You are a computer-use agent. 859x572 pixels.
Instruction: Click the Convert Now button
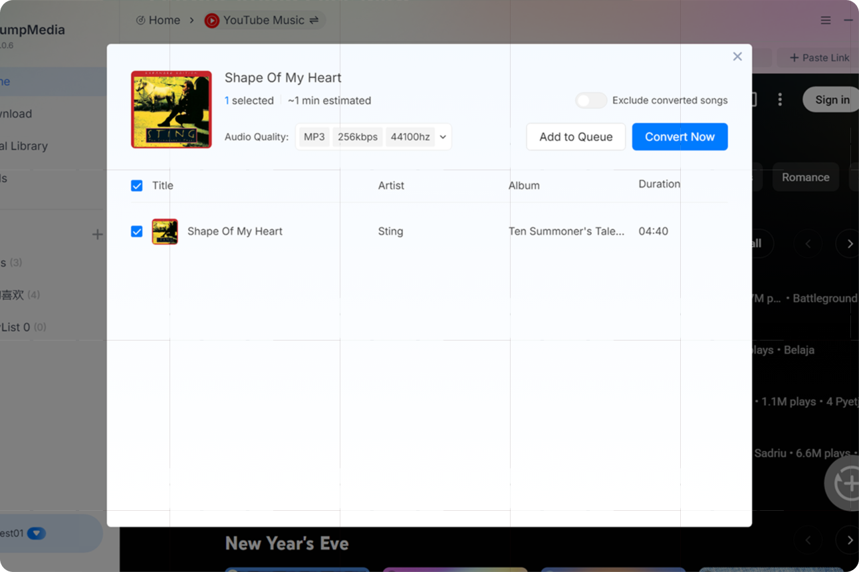click(x=679, y=136)
